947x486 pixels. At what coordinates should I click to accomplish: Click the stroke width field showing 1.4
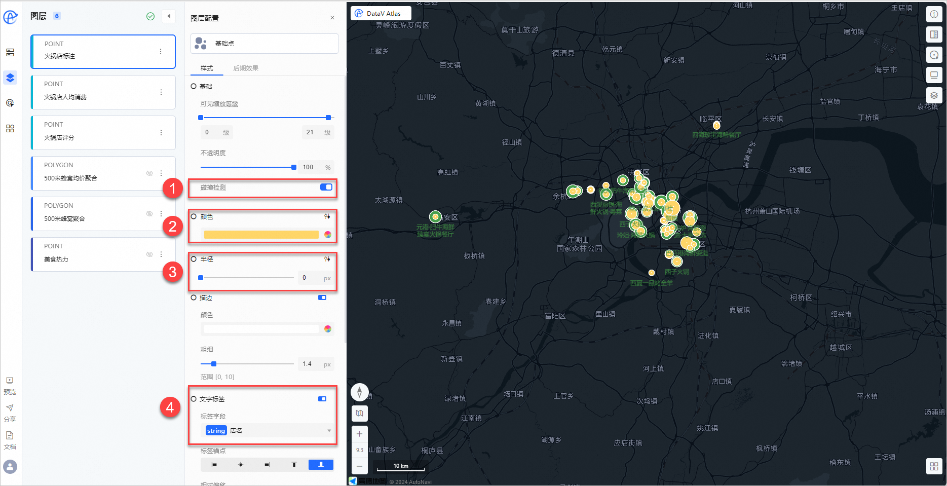tap(316, 364)
